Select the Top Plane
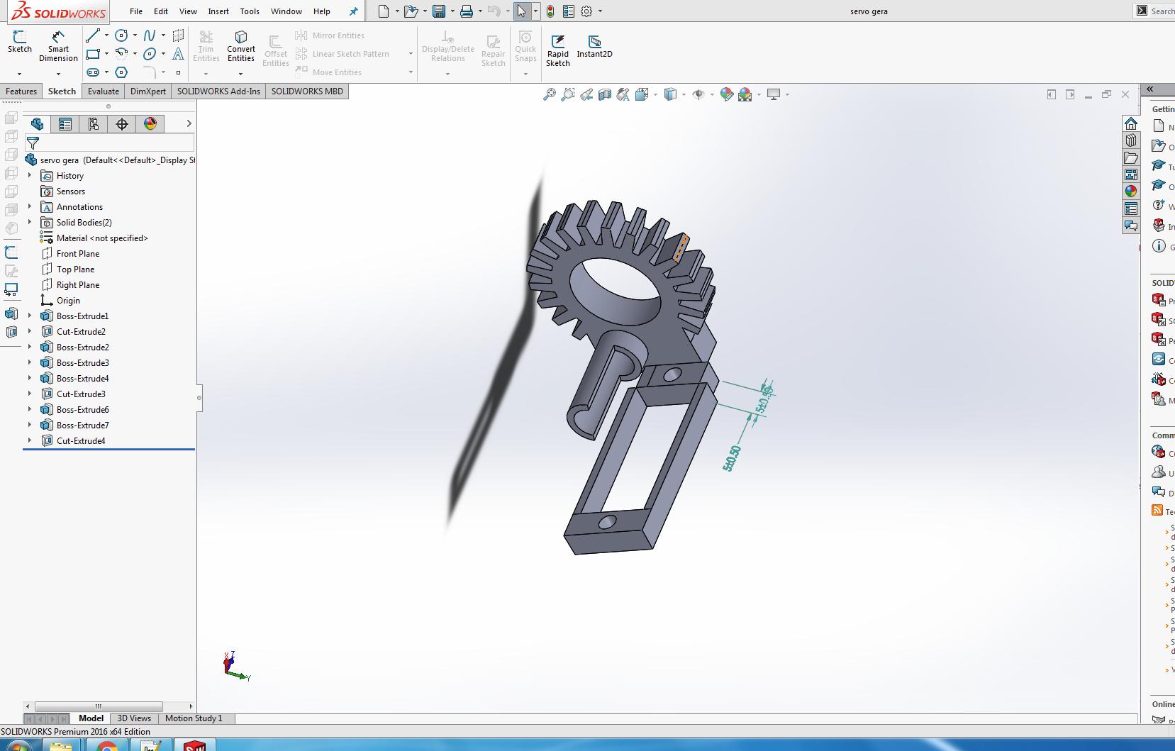The width and height of the screenshot is (1175, 751). [75, 269]
